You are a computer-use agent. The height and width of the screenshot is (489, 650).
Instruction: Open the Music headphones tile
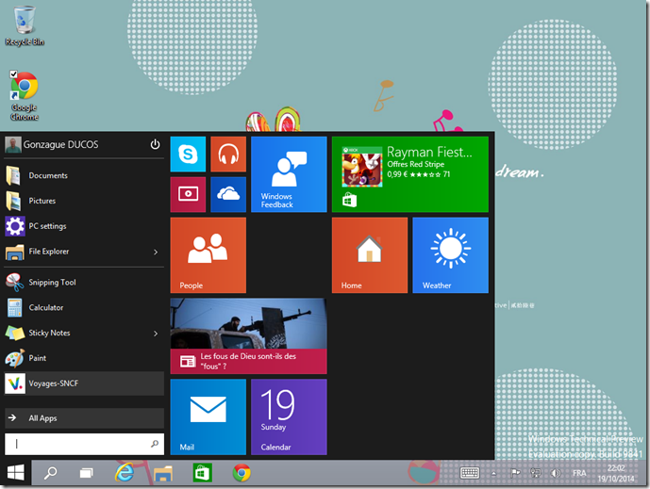tap(228, 154)
